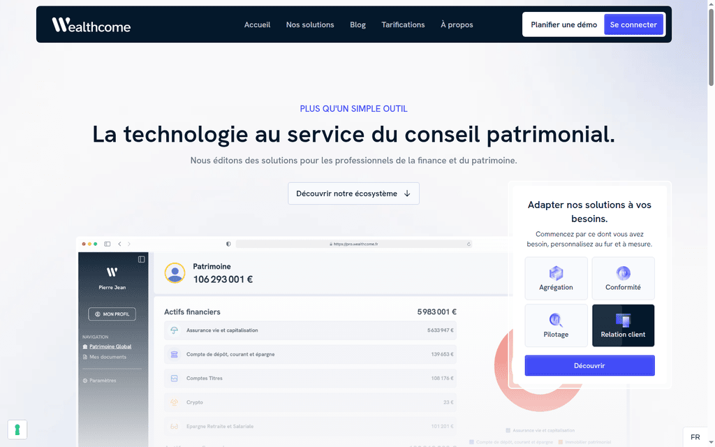Viewport: 715px width, 447px height.
Task: Select the Conformité solution card
Action: tap(623, 278)
